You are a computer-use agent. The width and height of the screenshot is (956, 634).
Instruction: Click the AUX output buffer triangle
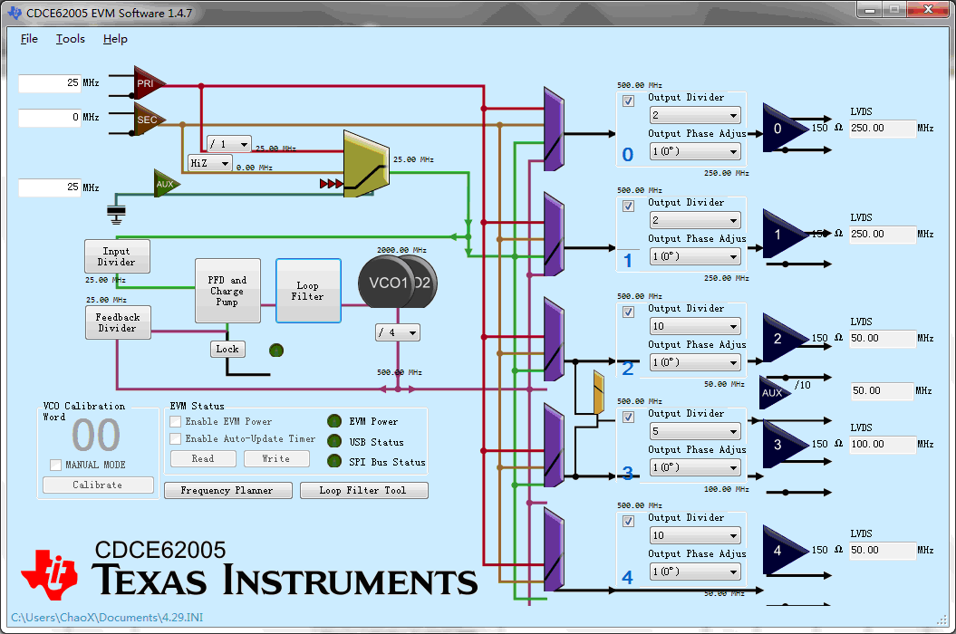[x=773, y=392]
